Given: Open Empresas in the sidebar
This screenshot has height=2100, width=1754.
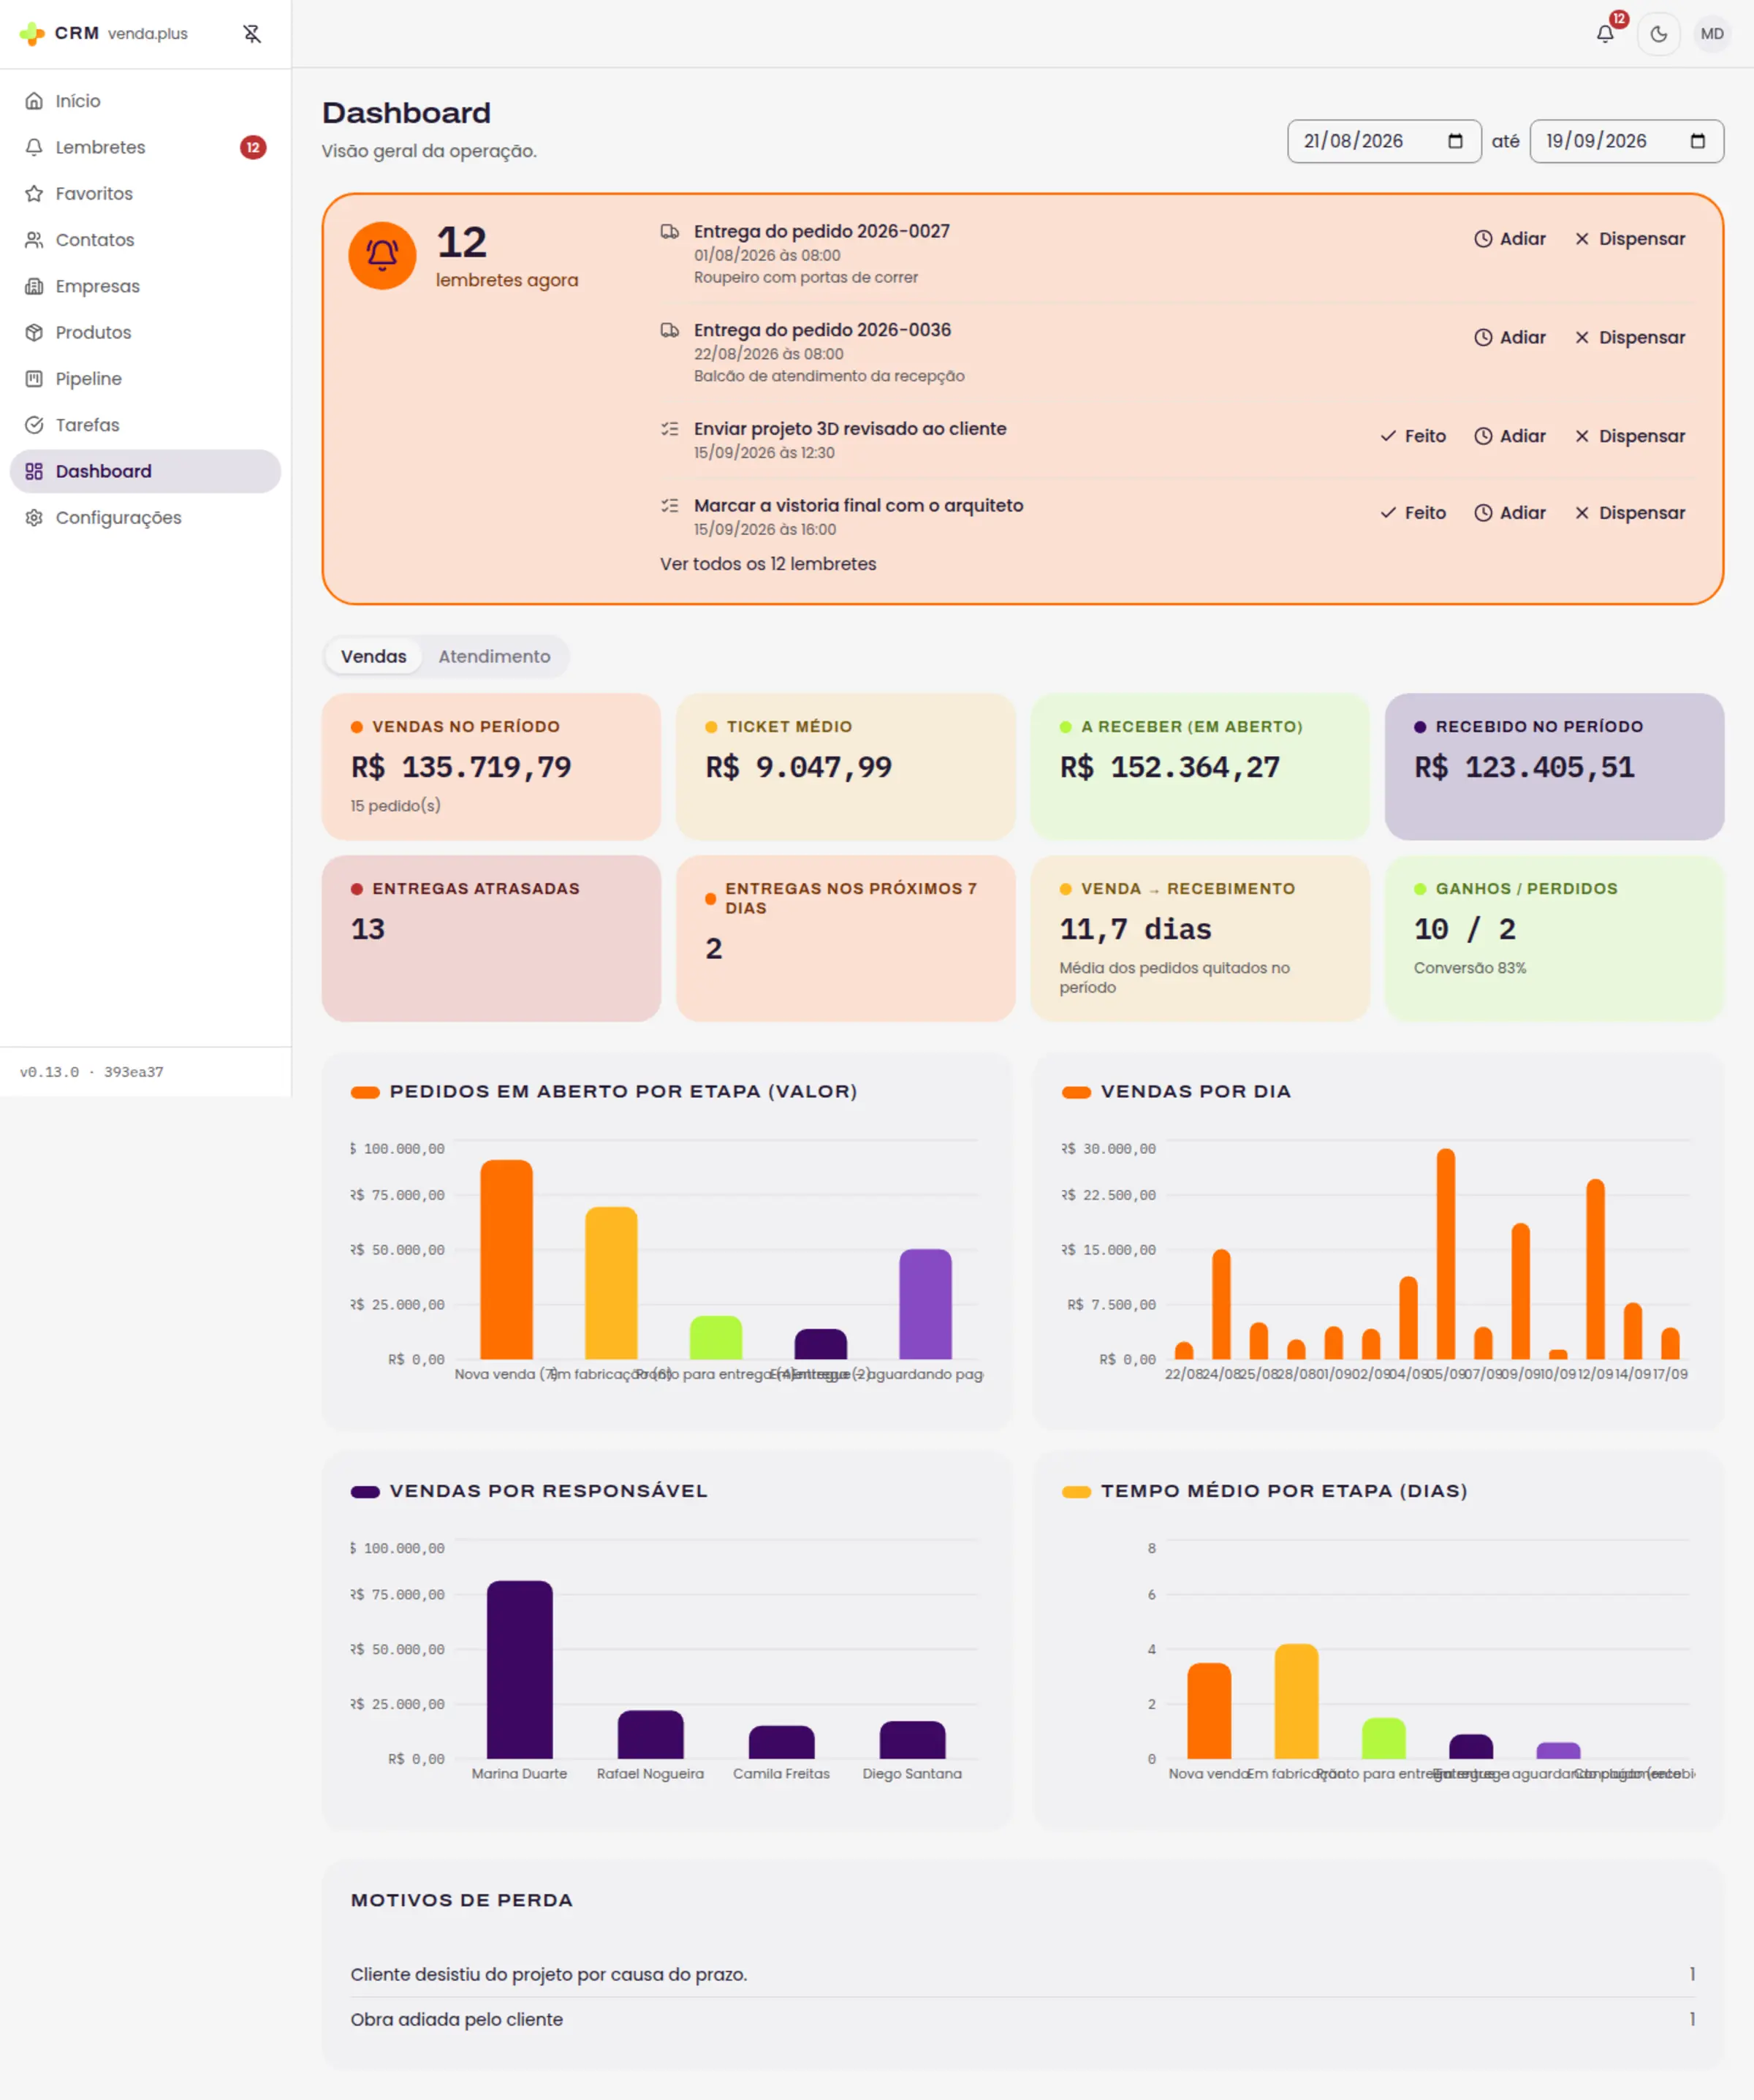Looking at the screenshot, I should click(145, 286).
